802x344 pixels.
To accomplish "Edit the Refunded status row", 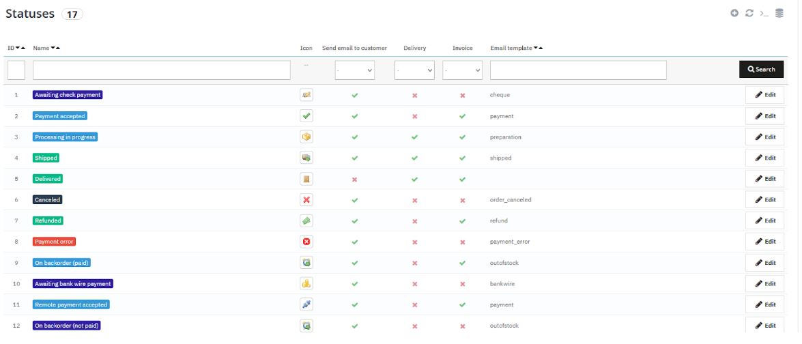I will pos(765,220).
